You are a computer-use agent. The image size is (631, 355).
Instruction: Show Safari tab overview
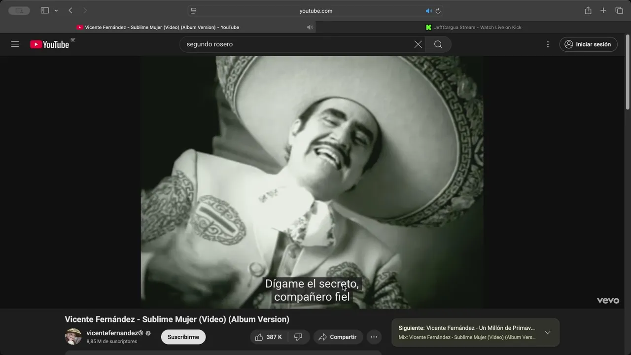point(619,10)
